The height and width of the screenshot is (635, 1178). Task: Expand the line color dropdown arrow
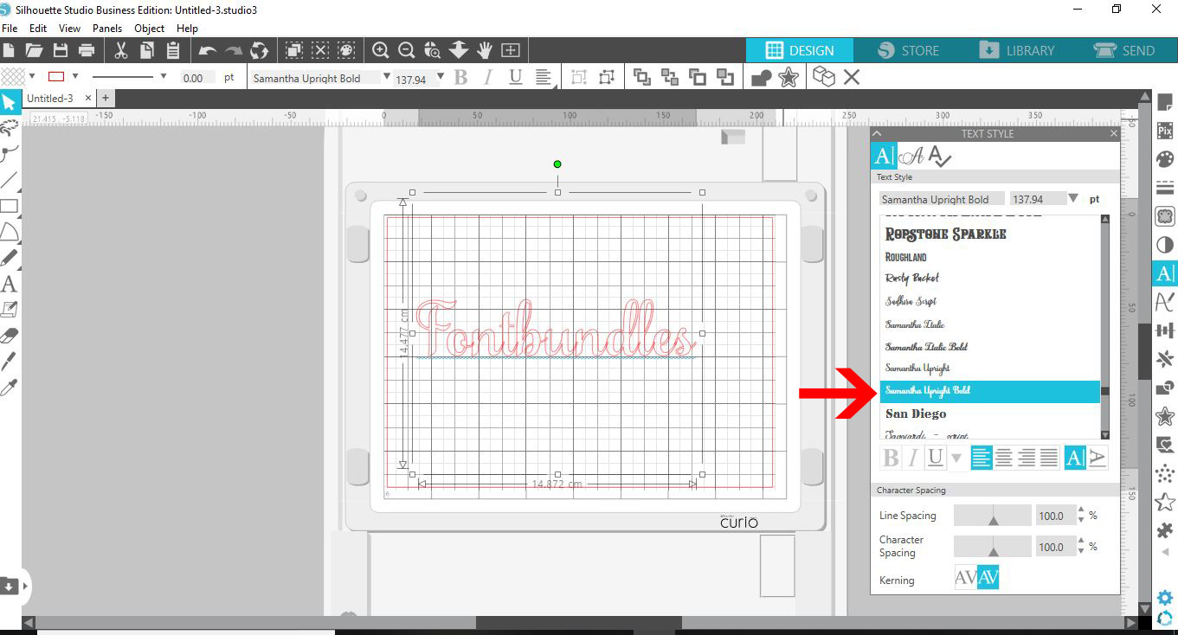pos(75,76)
